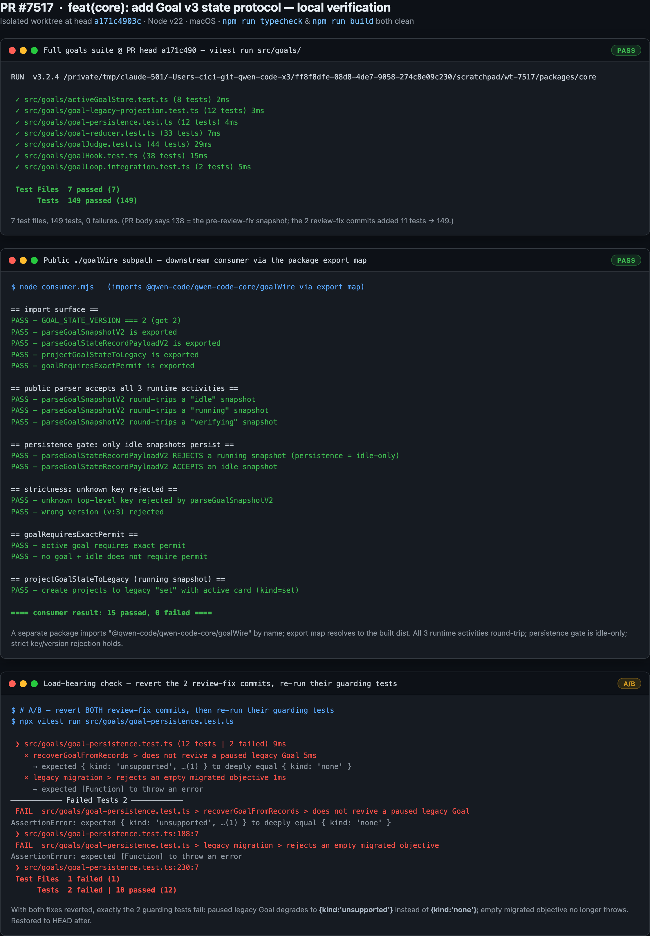This screenshot has width=650, height=936.
Task: Click the green dot of the goals suite terminal
Action: click(x=34, y=50)
